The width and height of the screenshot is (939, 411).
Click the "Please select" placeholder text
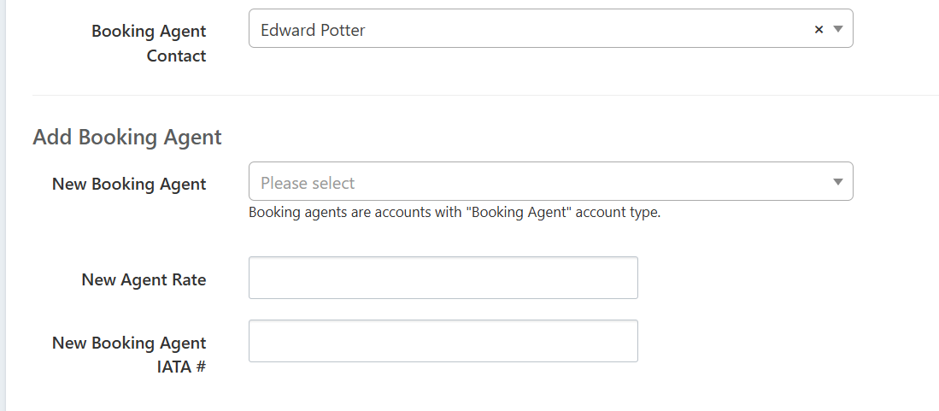pyautogui.click(x=308, y=183)
